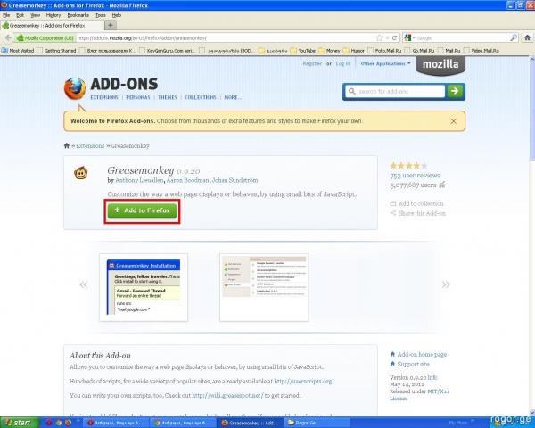Show next screenshots with right chevron

tap(446, 284)
